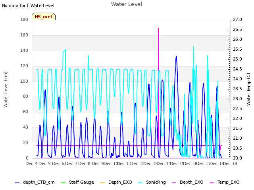This screenshot has width=254, height=190.
Task: Toggle the Staff Gauge series label in legend
Action: (x=81, y=182)
